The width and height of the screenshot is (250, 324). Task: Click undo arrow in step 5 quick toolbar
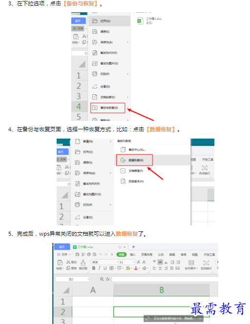(x=101, y=254)
